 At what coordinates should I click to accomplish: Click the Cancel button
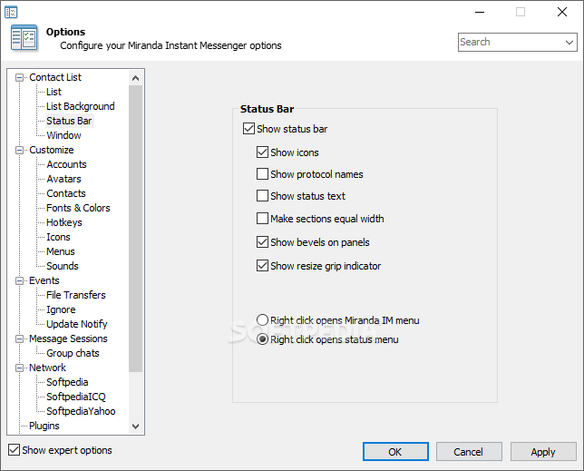coord(469,452)
